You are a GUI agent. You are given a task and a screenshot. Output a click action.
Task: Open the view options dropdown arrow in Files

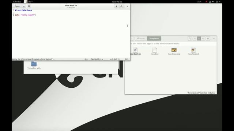click(x=203, y=39)
